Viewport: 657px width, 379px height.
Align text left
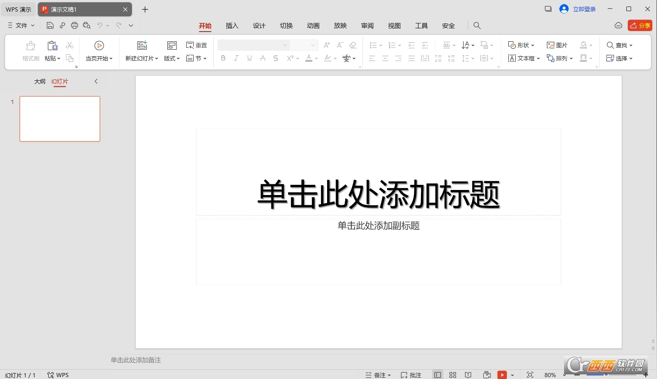point(372,58)
